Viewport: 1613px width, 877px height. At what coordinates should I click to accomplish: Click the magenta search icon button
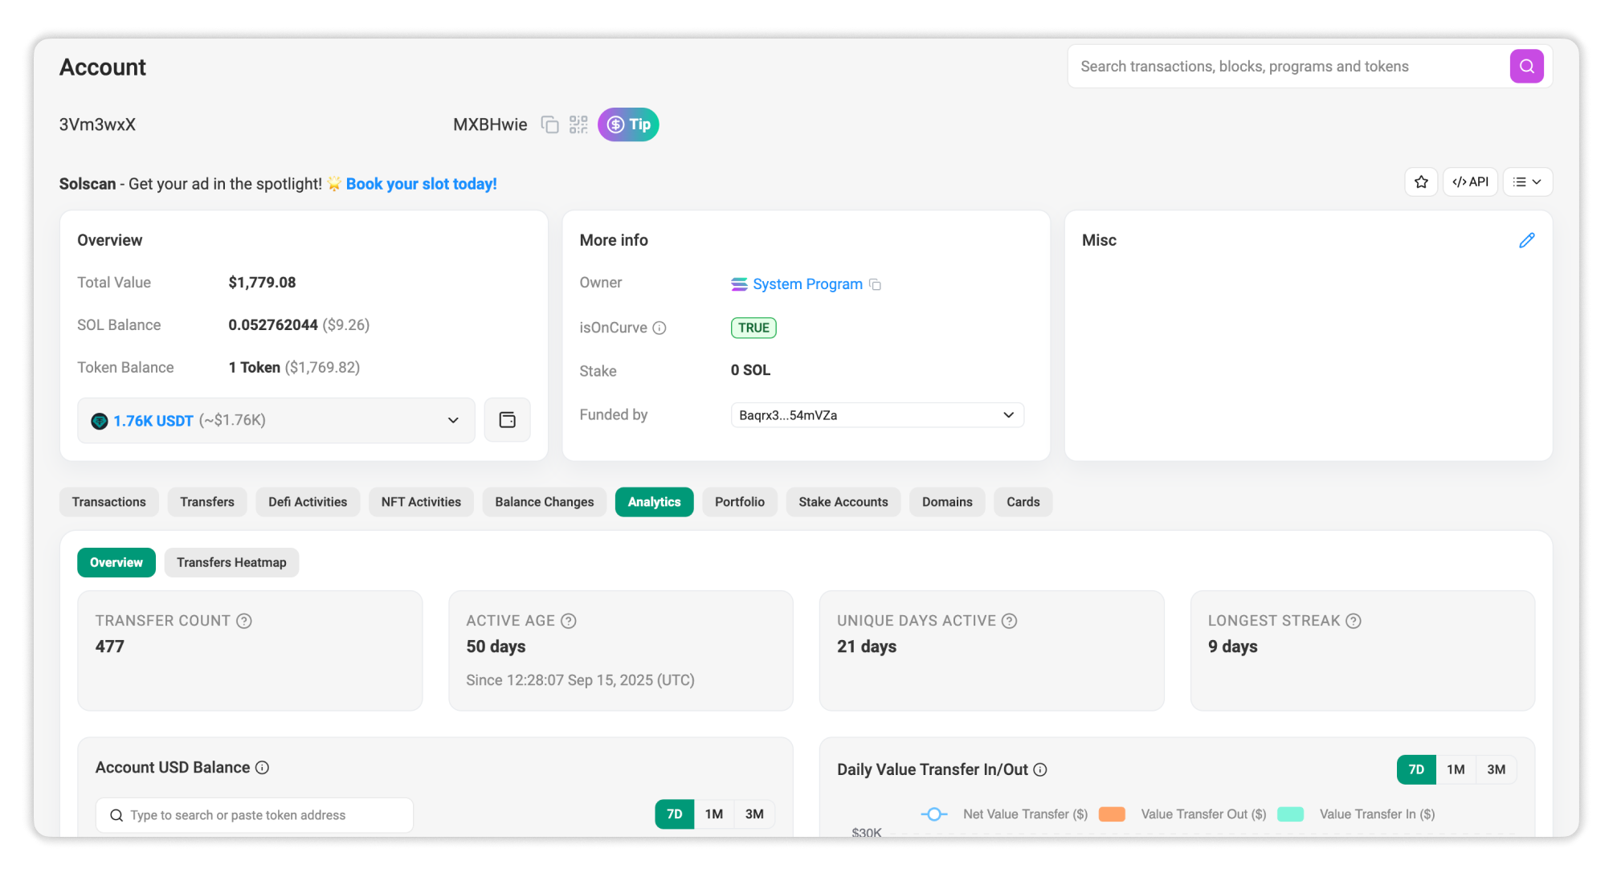(1526, 67)
